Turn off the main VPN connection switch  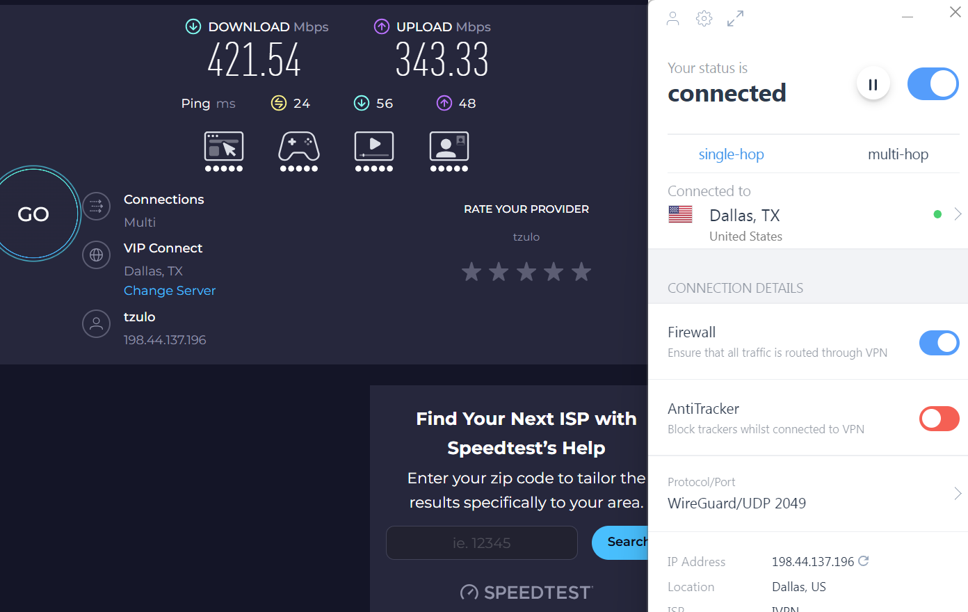coord(933,84)
